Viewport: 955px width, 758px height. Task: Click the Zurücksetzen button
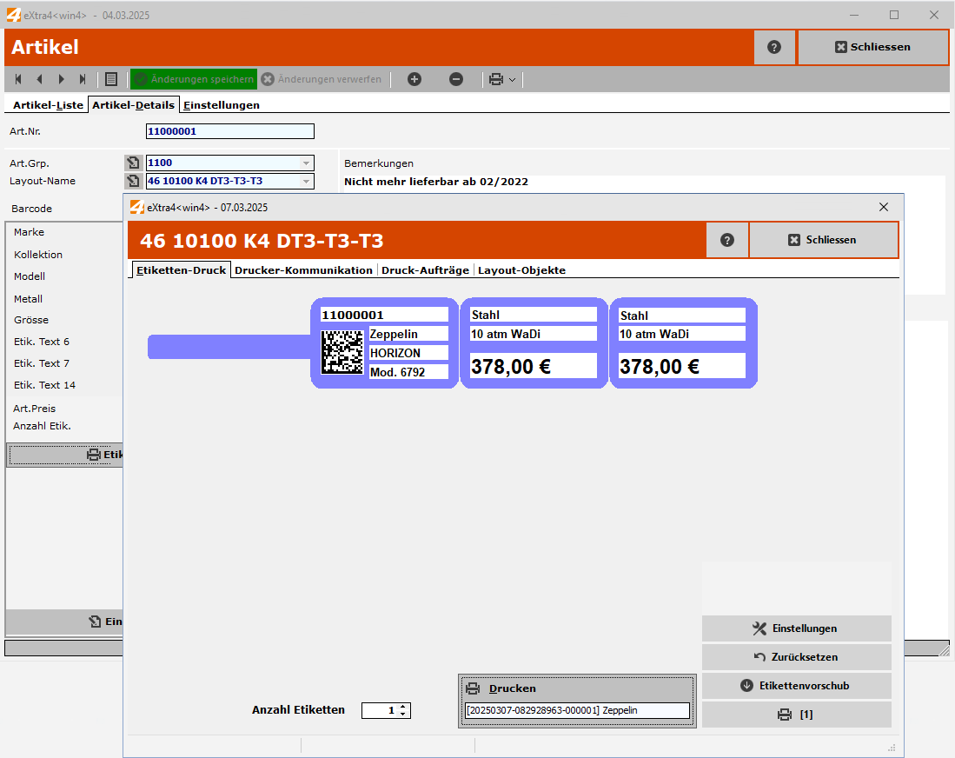796,657
